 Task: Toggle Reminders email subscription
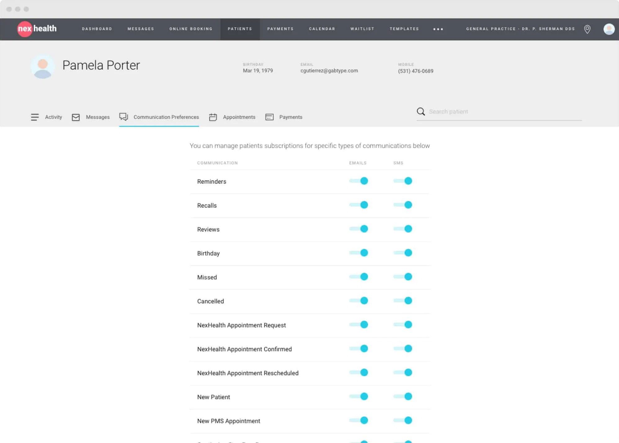(x=358, y=181)
